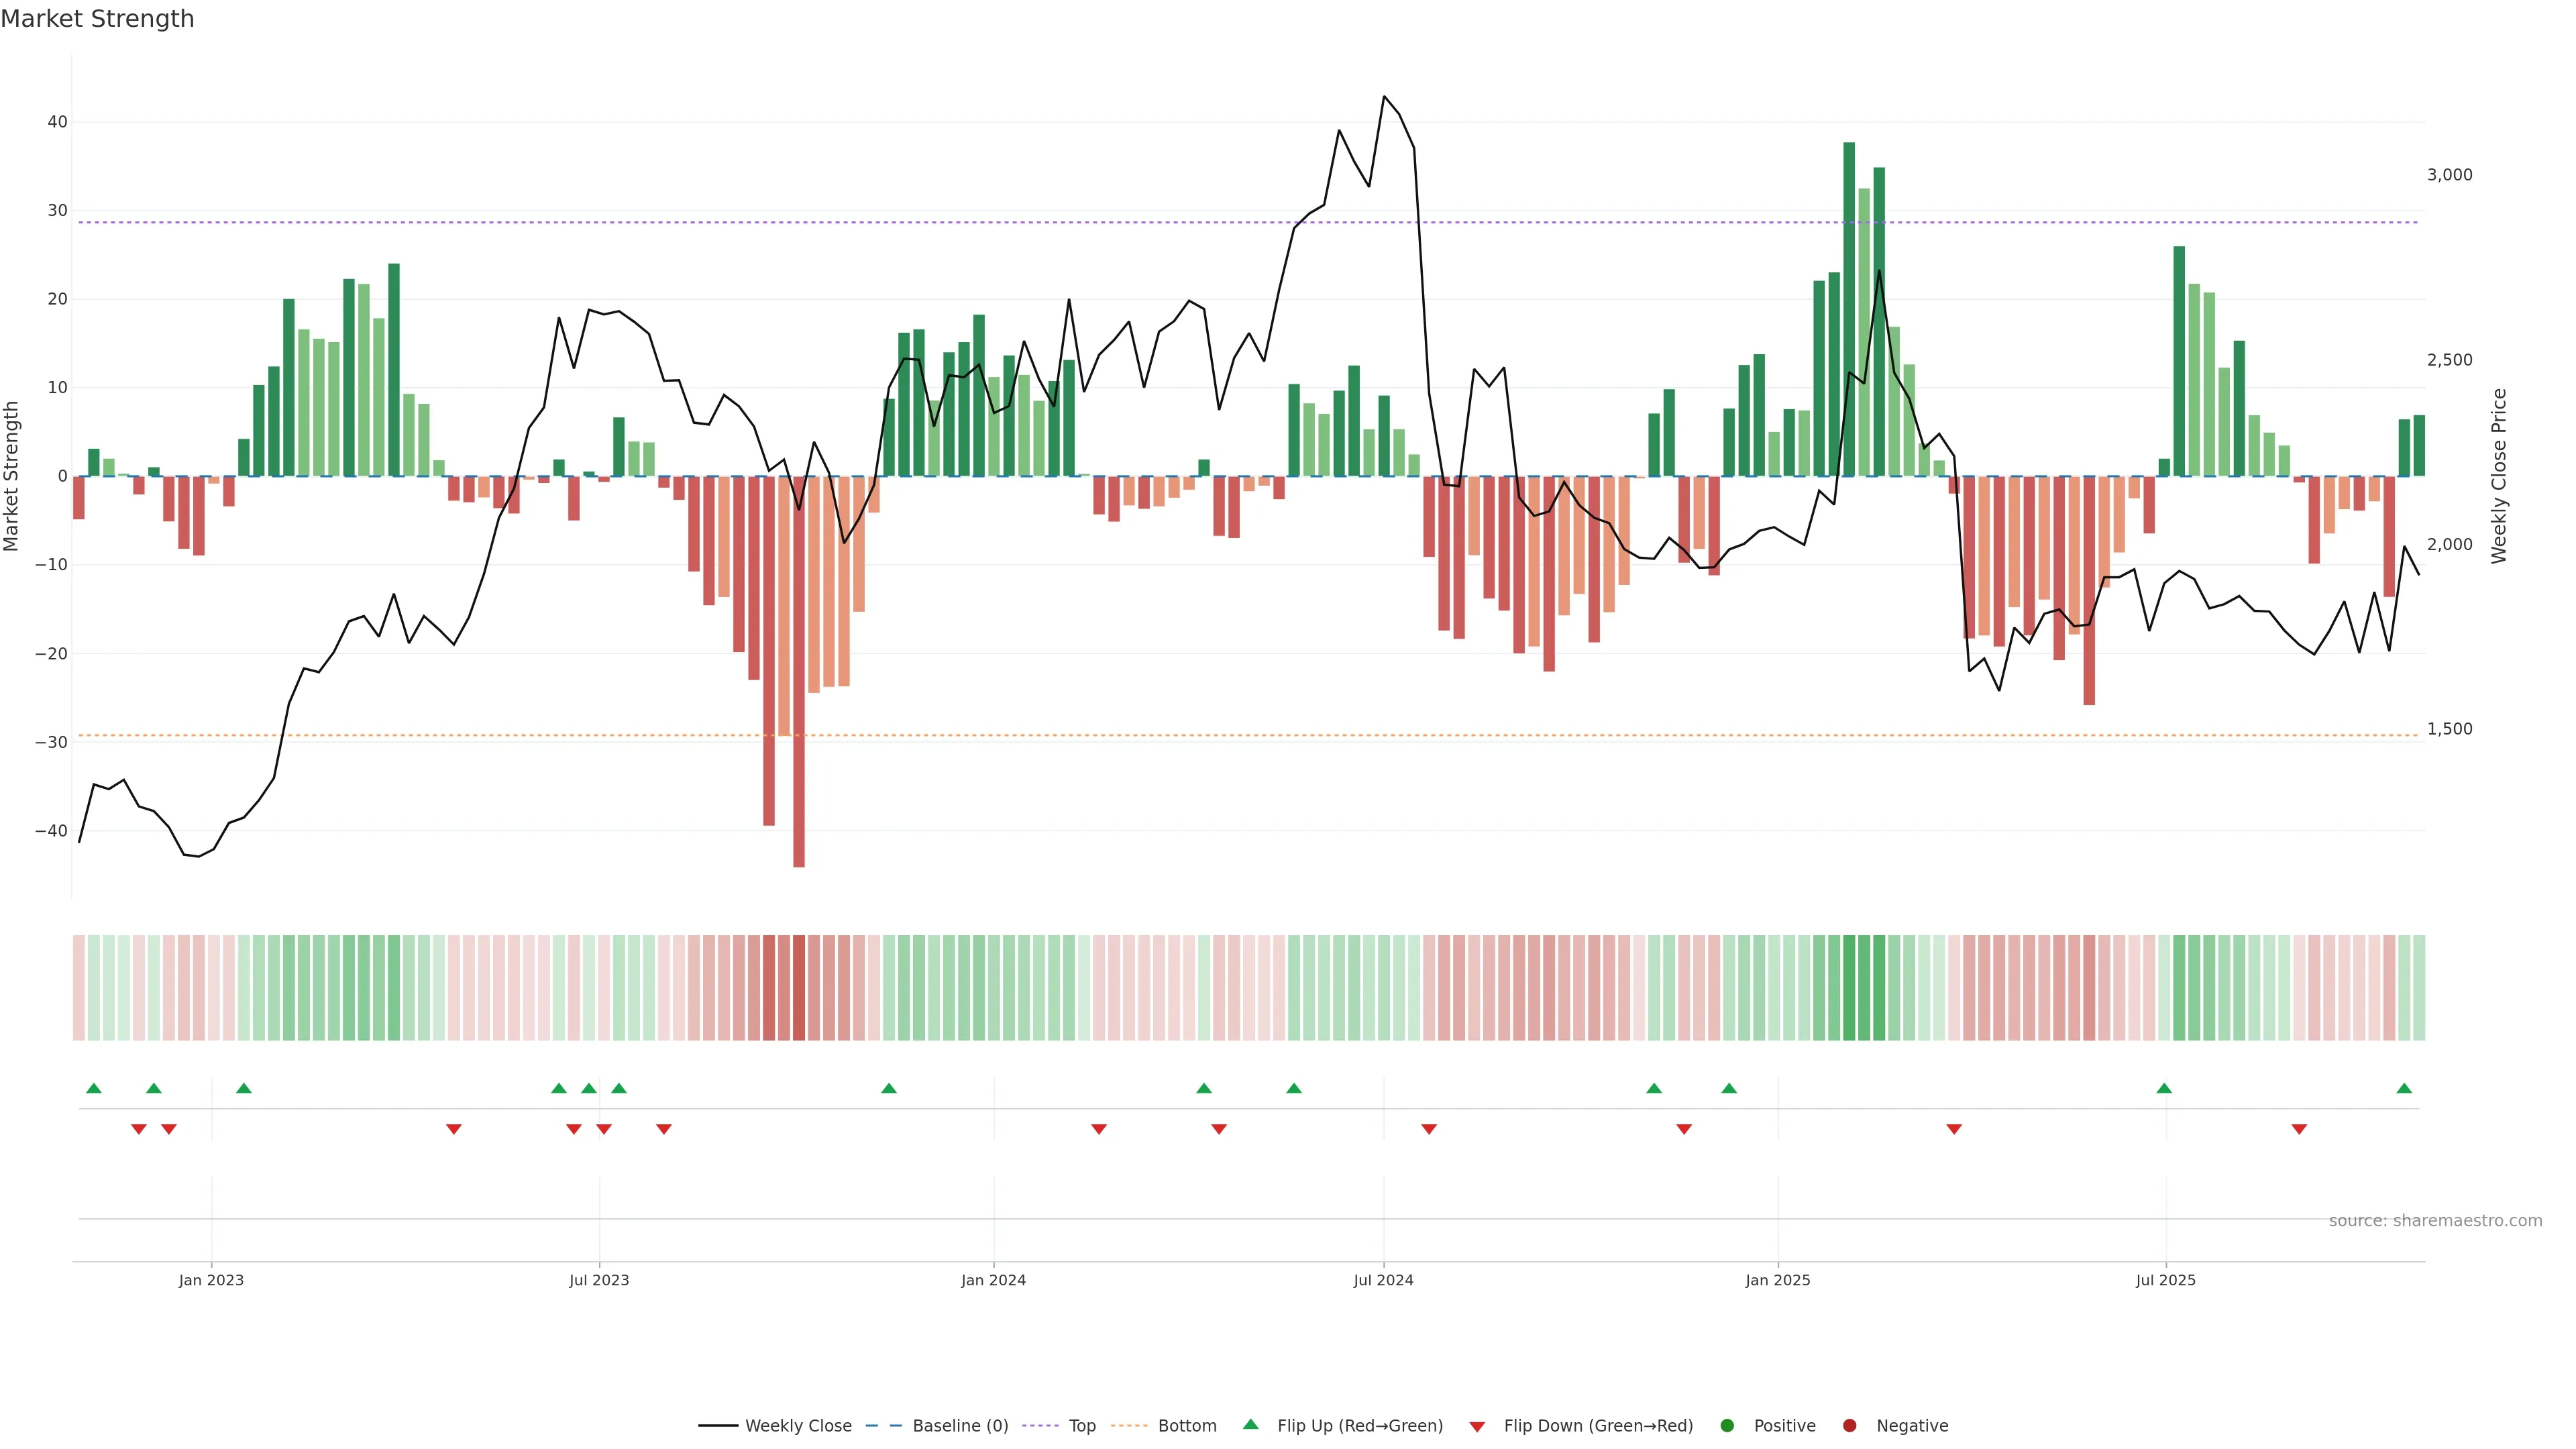Viewport: 2576px width, 1449px height.
Task: Click the last flip-up triangle at the chart's end
Action: pyautogui.click(x=2404, y=1088)
